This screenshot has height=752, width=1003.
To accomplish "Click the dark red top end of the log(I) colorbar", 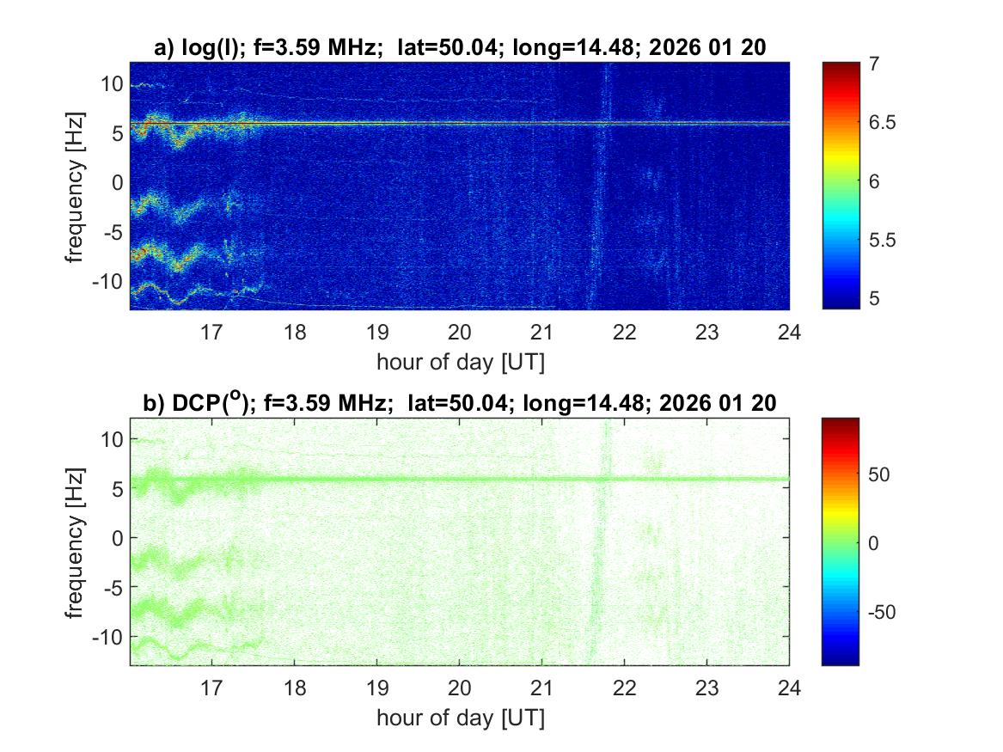I will point(841,67).
